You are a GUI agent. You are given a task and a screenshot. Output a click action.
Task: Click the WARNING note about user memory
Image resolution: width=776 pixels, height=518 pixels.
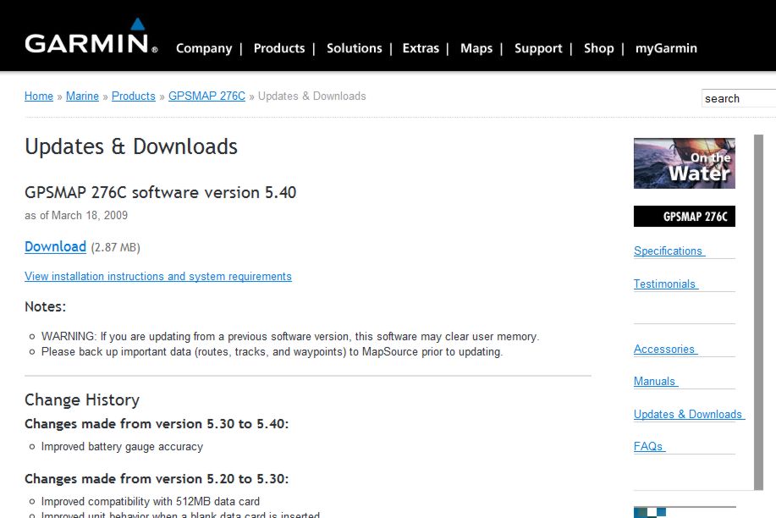pyautogui.click(x=290, y=337)
